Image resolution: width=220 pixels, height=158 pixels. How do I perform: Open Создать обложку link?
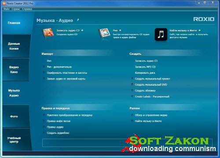tap(145, 90)
